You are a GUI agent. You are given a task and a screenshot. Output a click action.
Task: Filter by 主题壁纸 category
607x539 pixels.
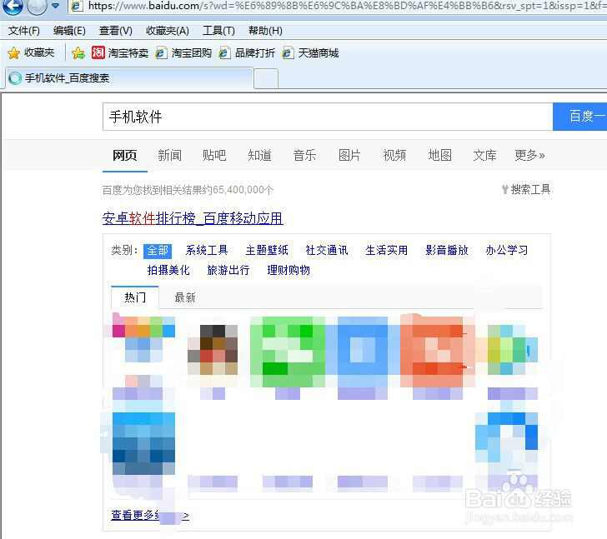(267, 251)
